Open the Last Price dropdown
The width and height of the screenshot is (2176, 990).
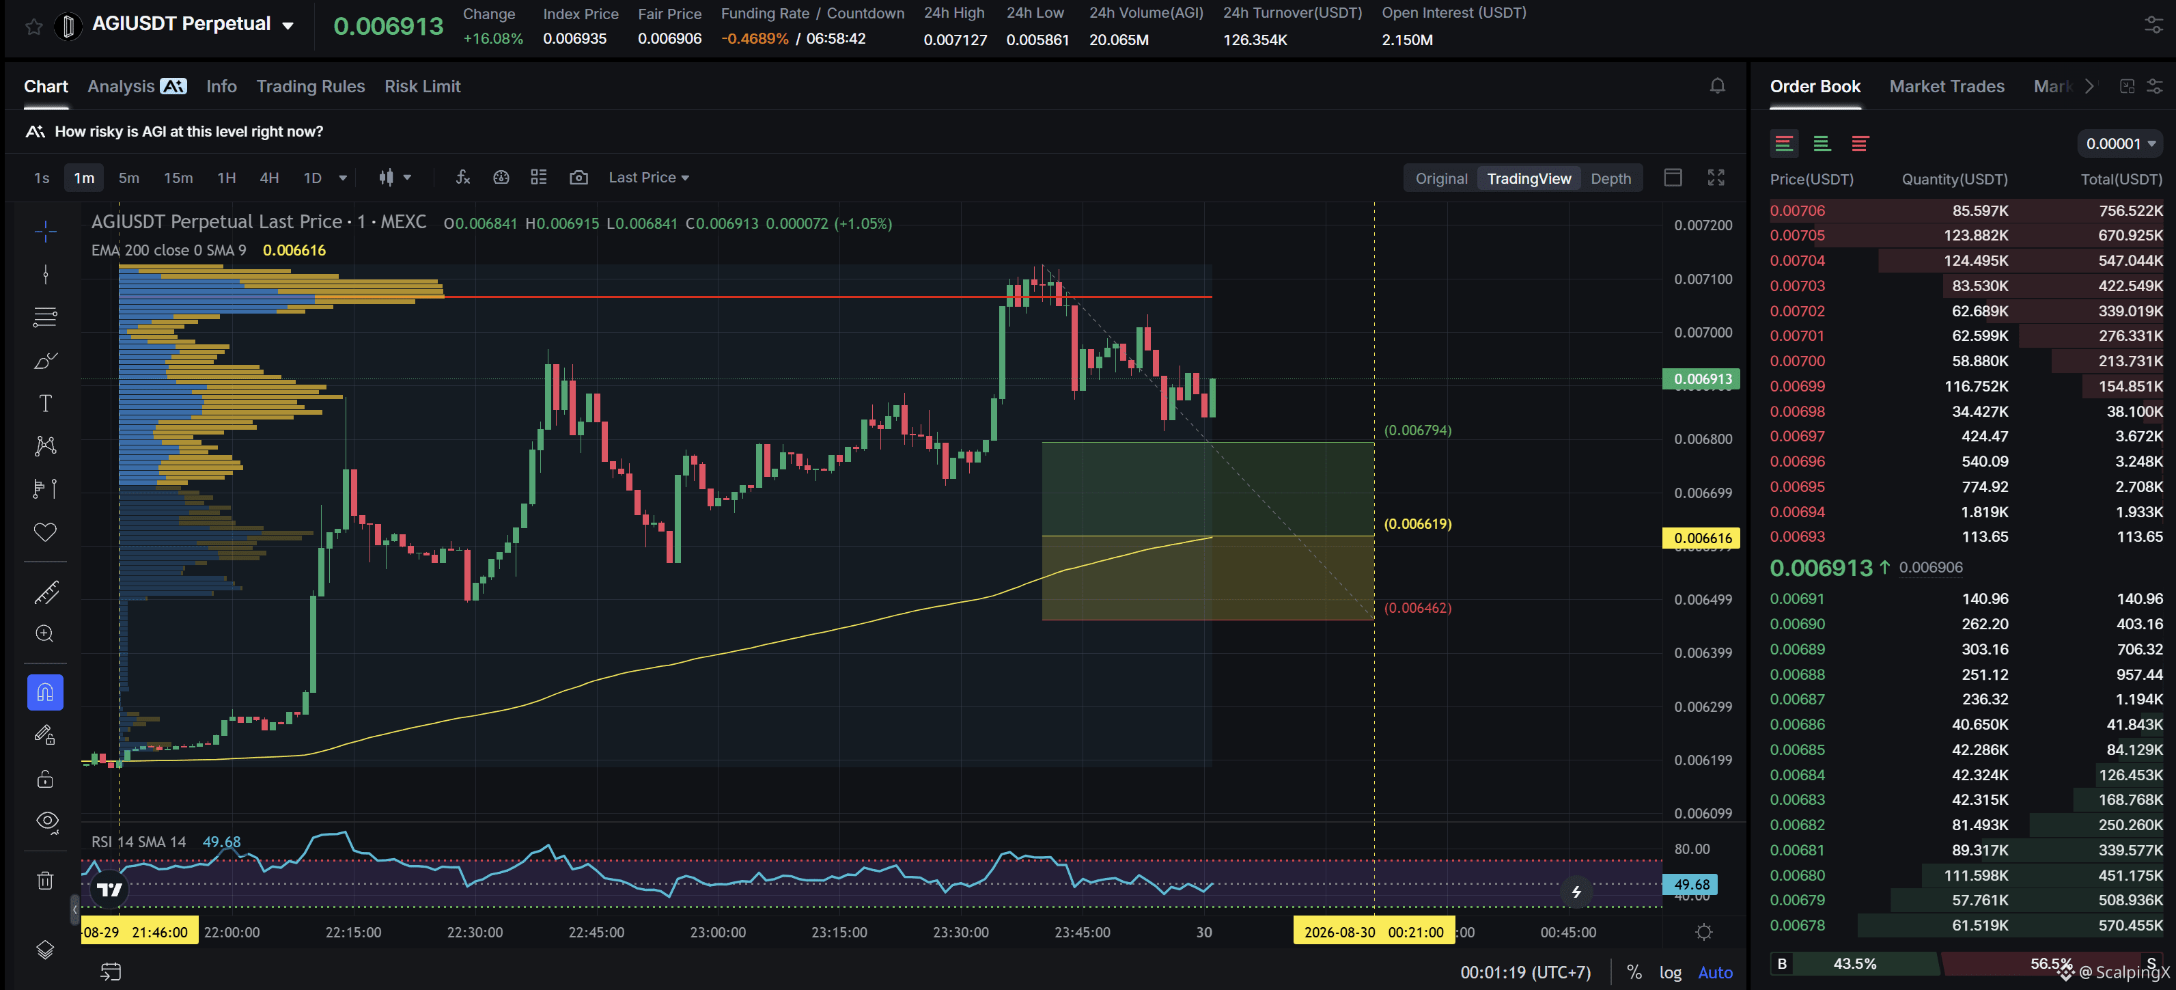[x=649, y=178]
